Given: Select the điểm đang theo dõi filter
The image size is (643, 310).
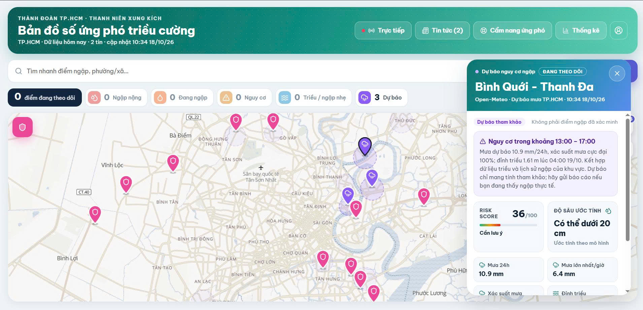Looking at the screenshot, I should click(x=45, y=98).
